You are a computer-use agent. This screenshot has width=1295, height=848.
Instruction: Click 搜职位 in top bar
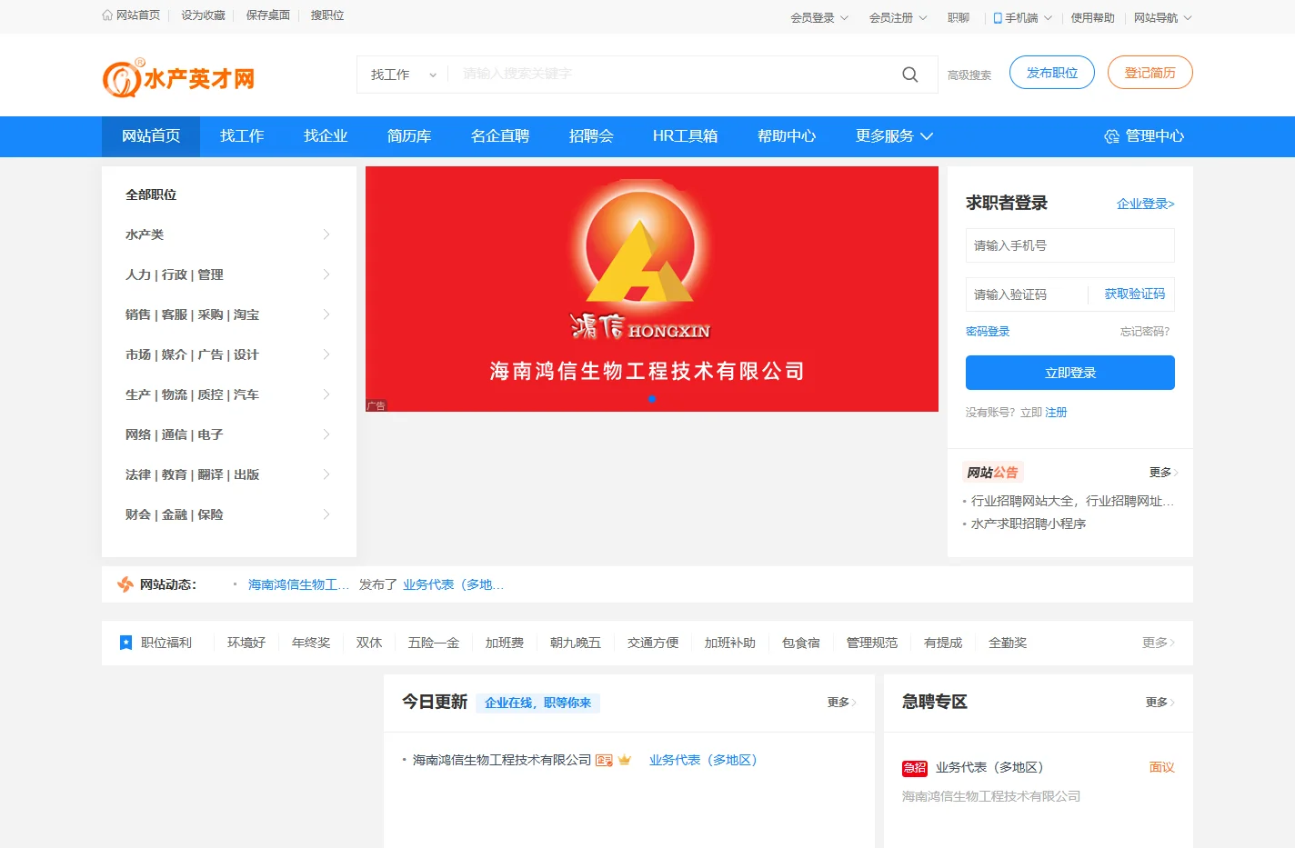(x=327, y=15)
